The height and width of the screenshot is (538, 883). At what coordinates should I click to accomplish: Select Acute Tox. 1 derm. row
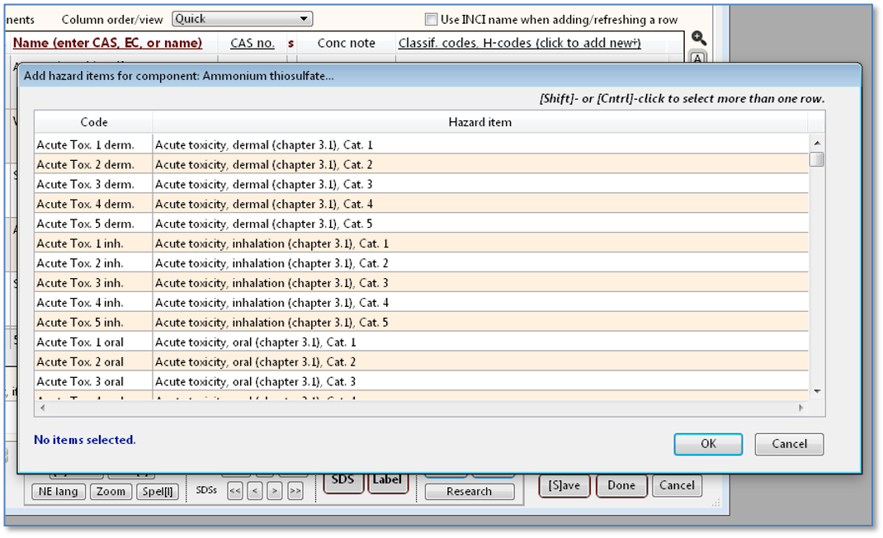tap(421, 144)
